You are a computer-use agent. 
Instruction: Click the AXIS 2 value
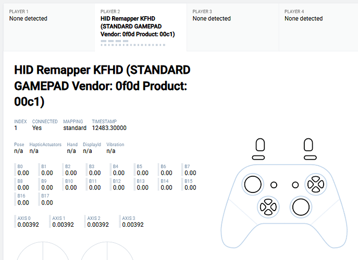click(98, 225)
